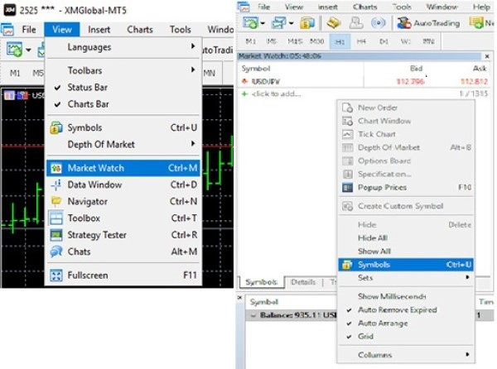The height and width of the screenshot is (369, 497).
Task: Collapse Balance row in Toolbox
Action: pyautogui.click(x=253, y=315)
